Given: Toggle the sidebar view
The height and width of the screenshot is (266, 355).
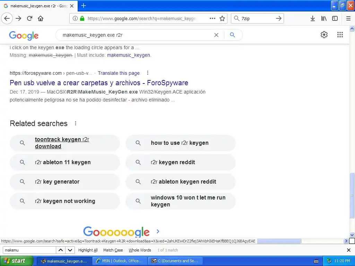Looking at the screenshot, I should pos(335,18).
